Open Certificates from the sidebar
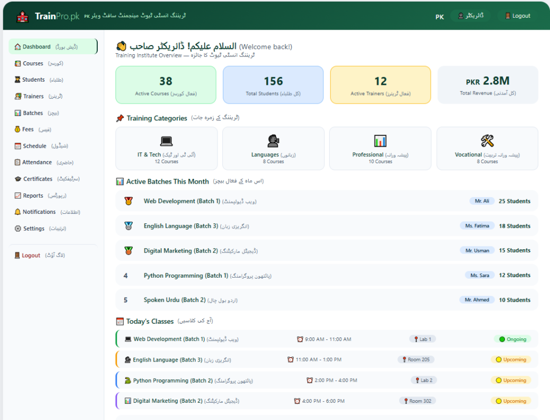The height and width of the screenshot is (420, 550). click(x=53, y=179)
